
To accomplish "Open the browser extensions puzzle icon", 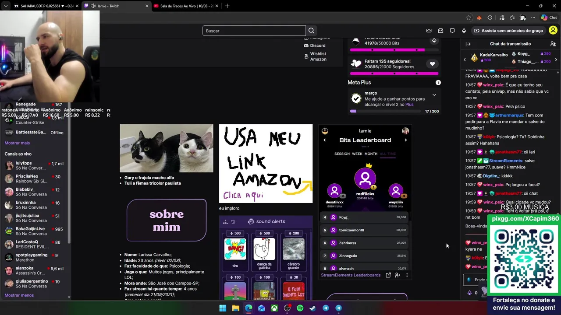I will pos(490,17).
